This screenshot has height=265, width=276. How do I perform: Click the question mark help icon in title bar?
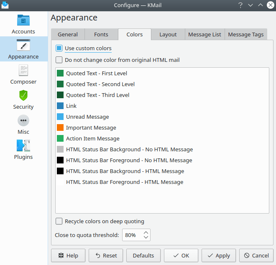click(x=240, y=5)
